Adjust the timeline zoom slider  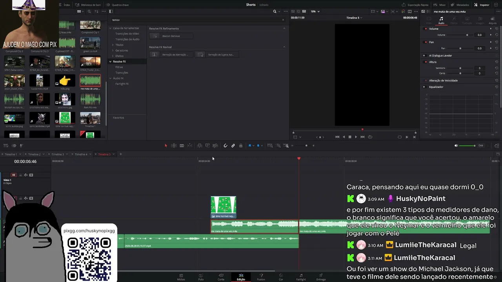coord(306,146)
